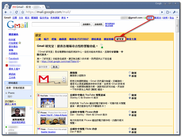The width and height of the screenshot is (182, 137).
Task: Click the browser forward arrow
Action: [11, 12]
